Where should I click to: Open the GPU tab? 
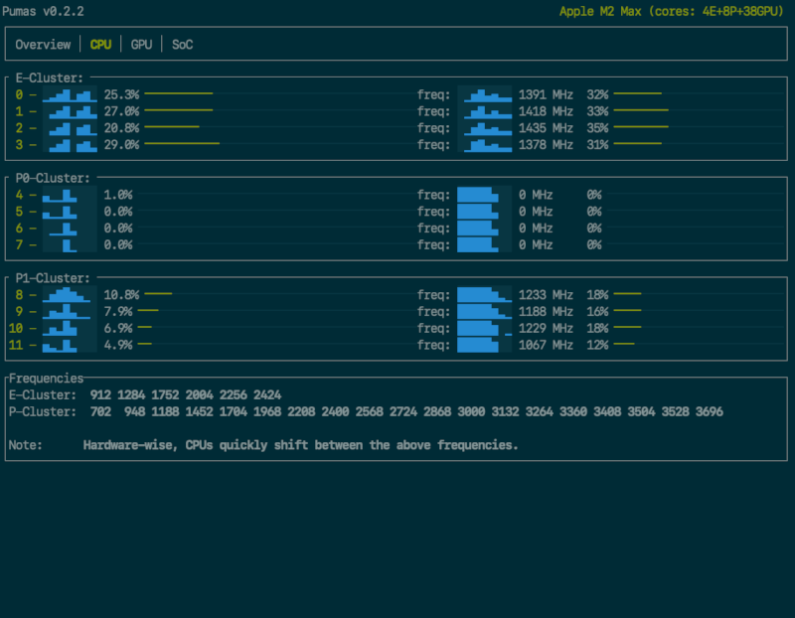coord(142,45)
